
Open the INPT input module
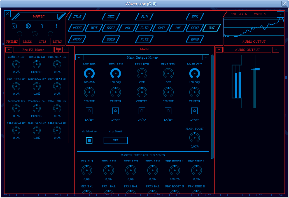coord(94,28)
